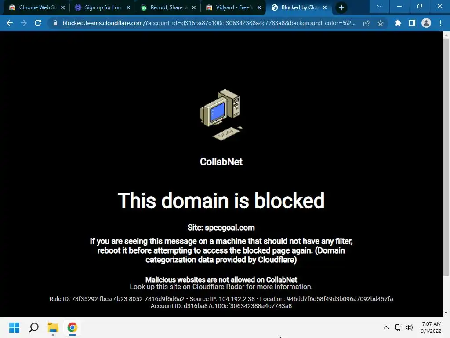Toggle the browser side panel

coord(412,23)
